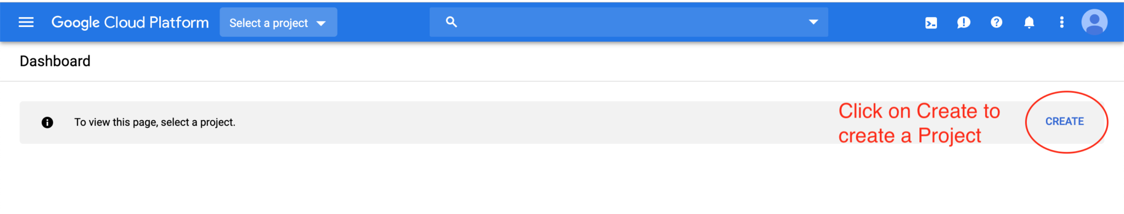Image resolution: width=1124 pixels, height=214 pixels.
Task: Click CREATE to create a project
Action: click(1064, 121)
